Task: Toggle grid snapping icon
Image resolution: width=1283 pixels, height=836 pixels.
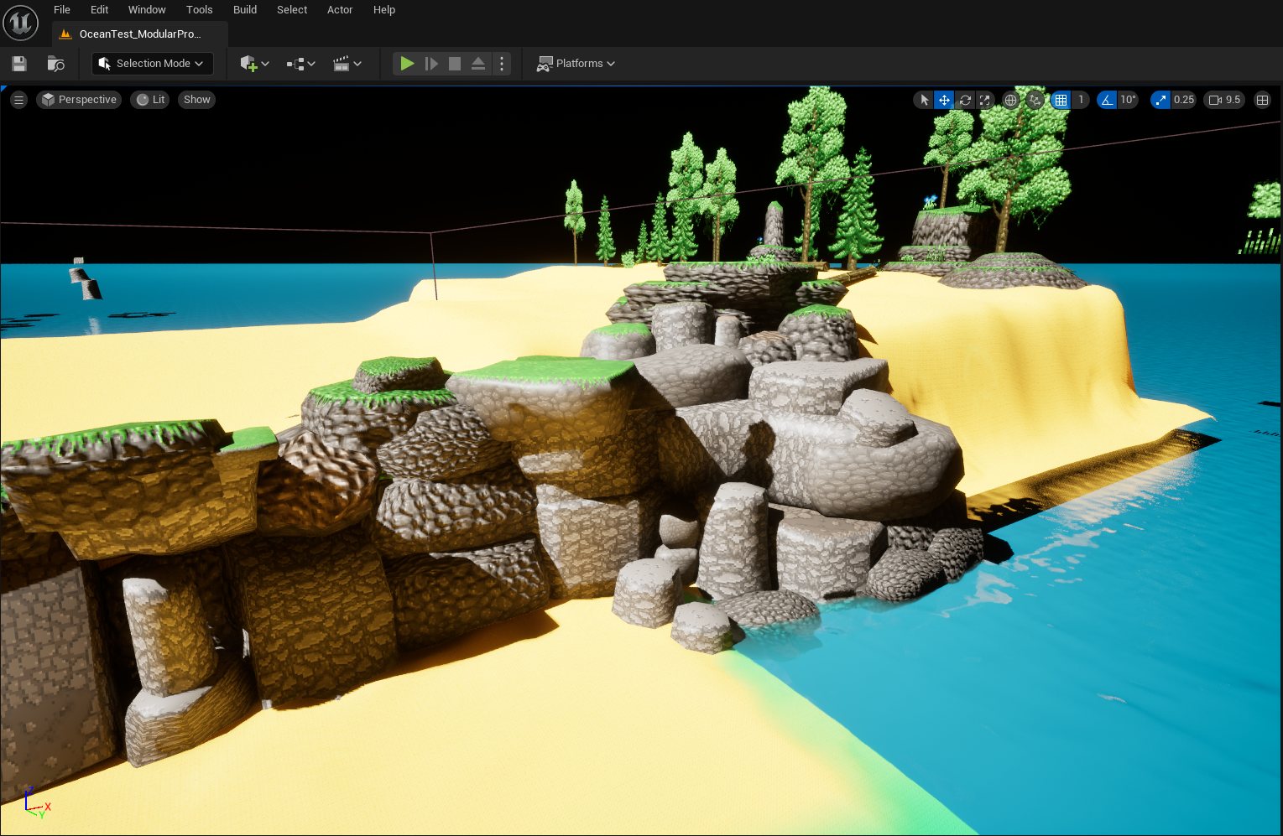Action: tap(1061, 100)
